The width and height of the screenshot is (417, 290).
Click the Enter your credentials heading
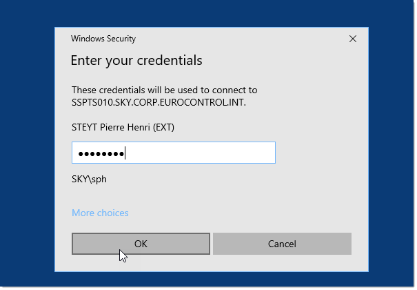(x=136, y=61)
